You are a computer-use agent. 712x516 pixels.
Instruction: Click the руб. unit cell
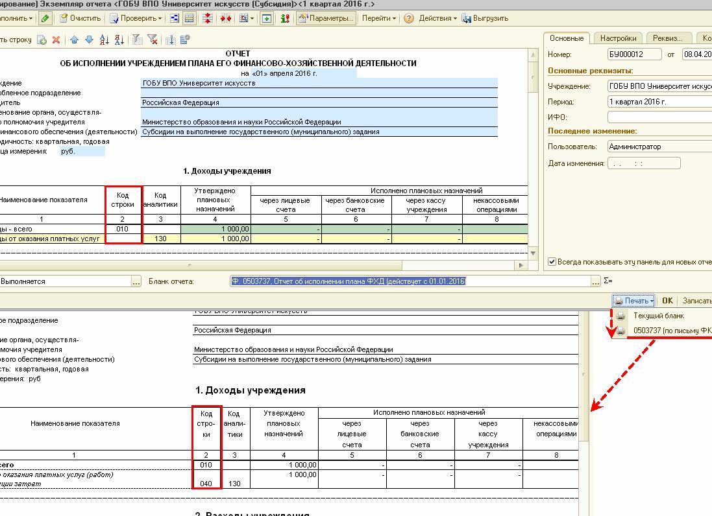[x=82, y=152]
